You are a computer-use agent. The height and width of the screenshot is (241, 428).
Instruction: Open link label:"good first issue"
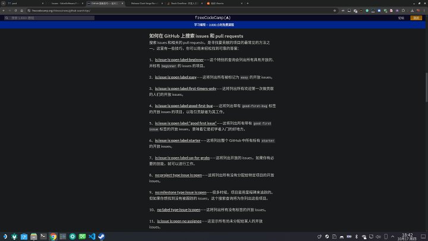click(185, 123)
